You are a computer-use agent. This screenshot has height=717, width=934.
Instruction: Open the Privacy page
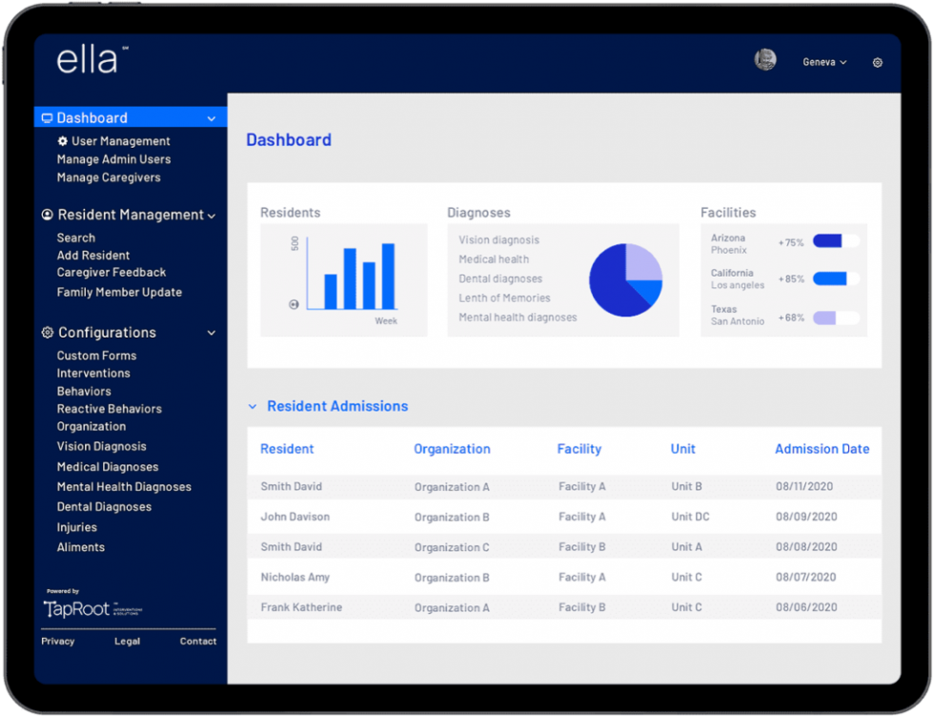coord(57,641)
